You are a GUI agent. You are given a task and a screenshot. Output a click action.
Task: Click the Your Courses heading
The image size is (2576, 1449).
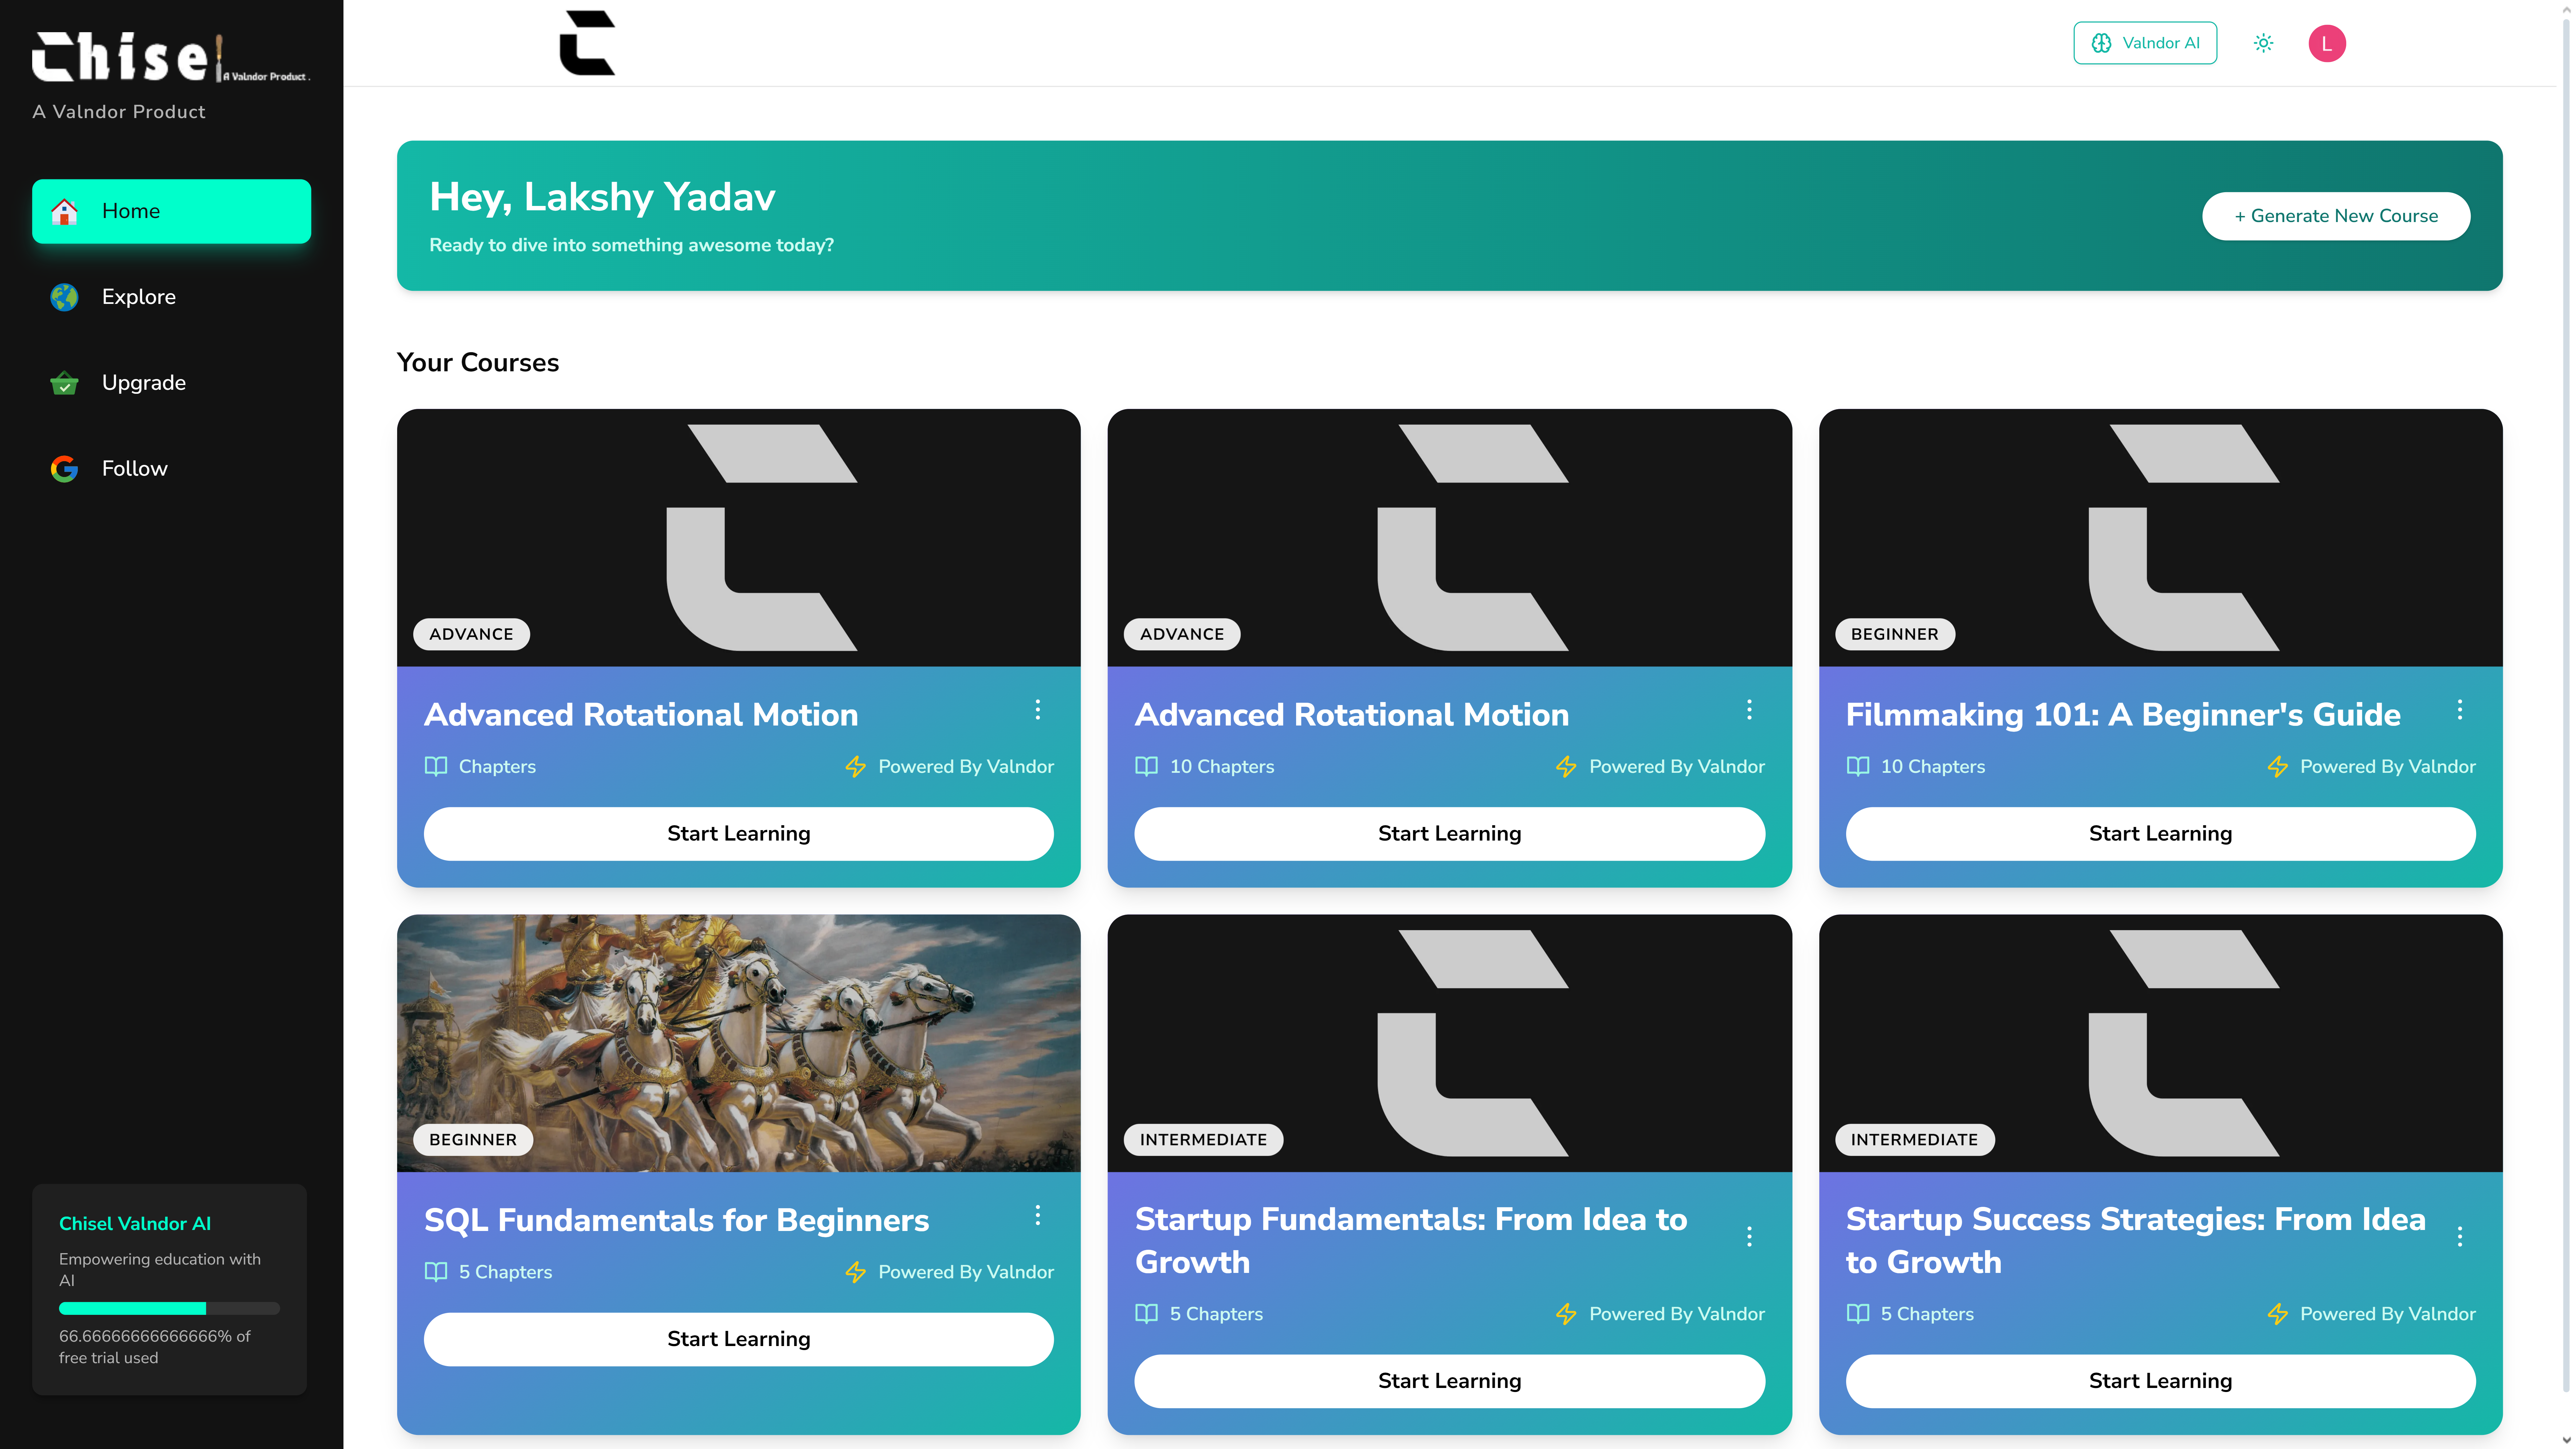pos(478,363)
